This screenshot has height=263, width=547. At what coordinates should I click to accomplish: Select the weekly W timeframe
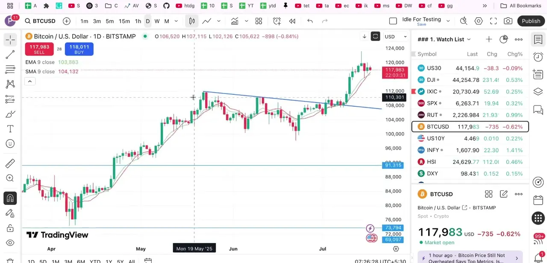(157, 21)
